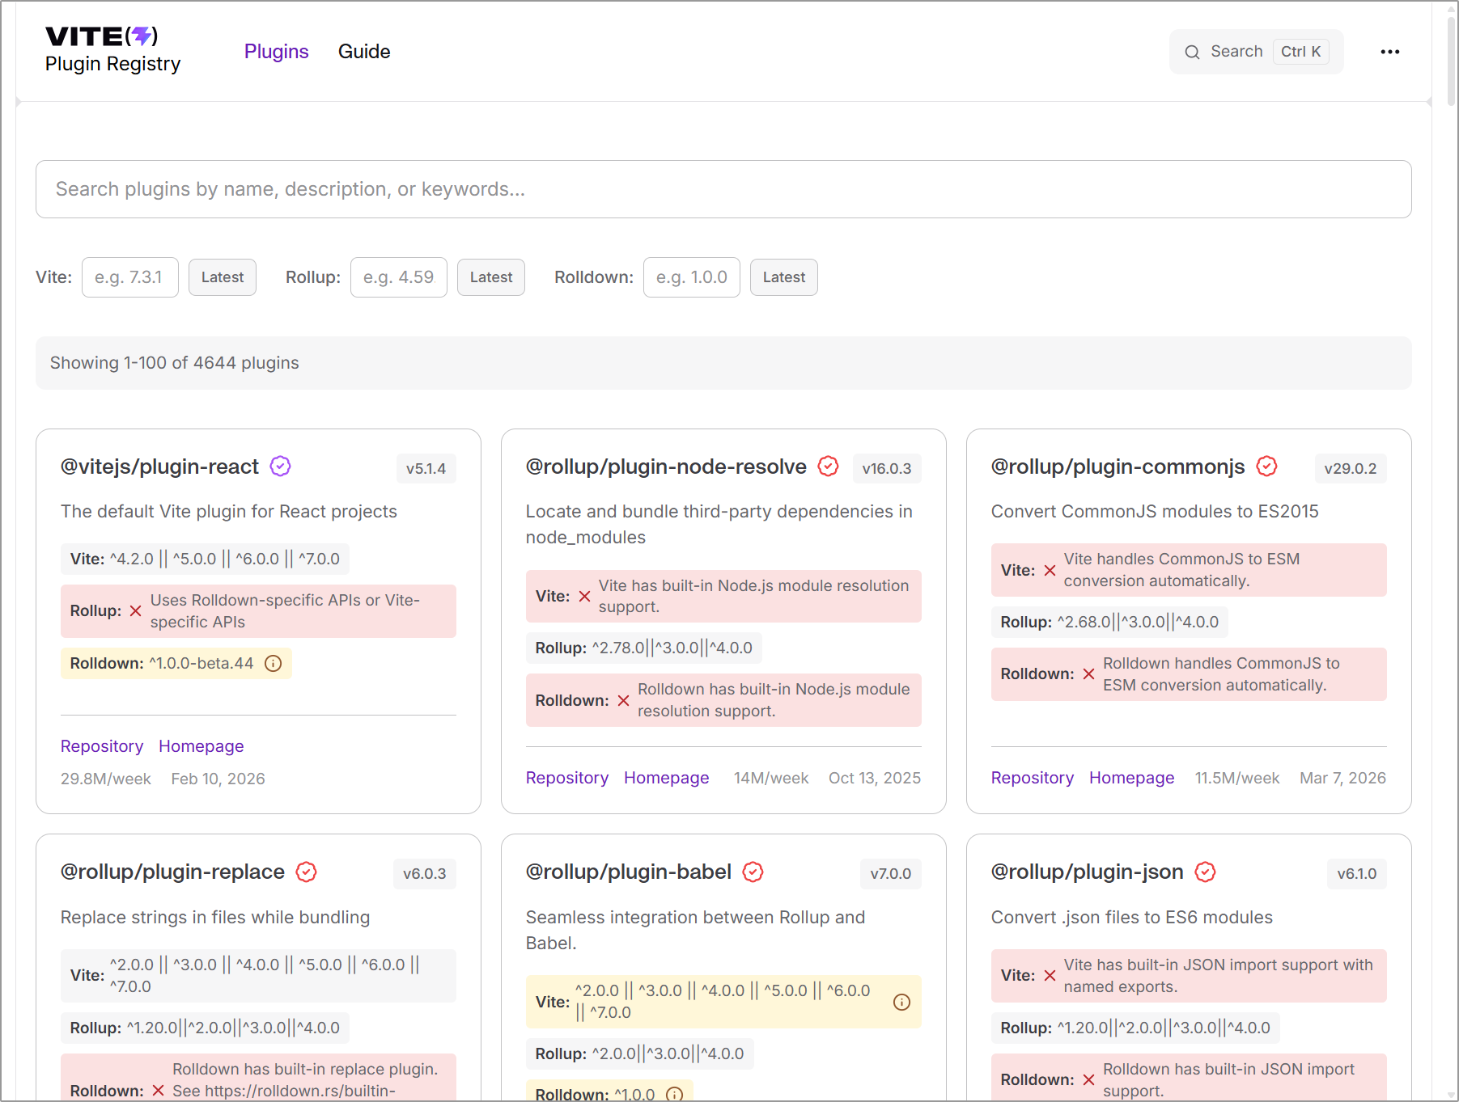The width and height of the screenshot is (1459, 1102).
Task: Focus the Rollup version input
Action: [399, 277]
